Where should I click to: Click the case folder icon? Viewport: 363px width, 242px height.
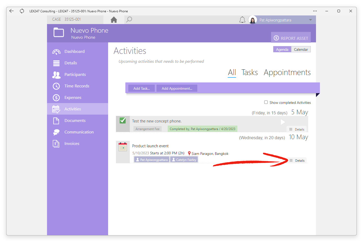[59, 33]
